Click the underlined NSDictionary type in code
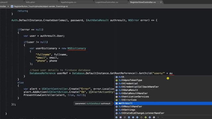212x119 pixels. [77, 48]
